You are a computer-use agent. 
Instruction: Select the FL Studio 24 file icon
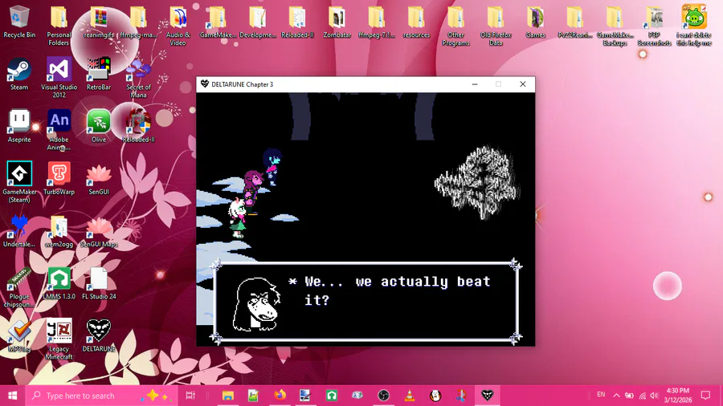(98, 283)
